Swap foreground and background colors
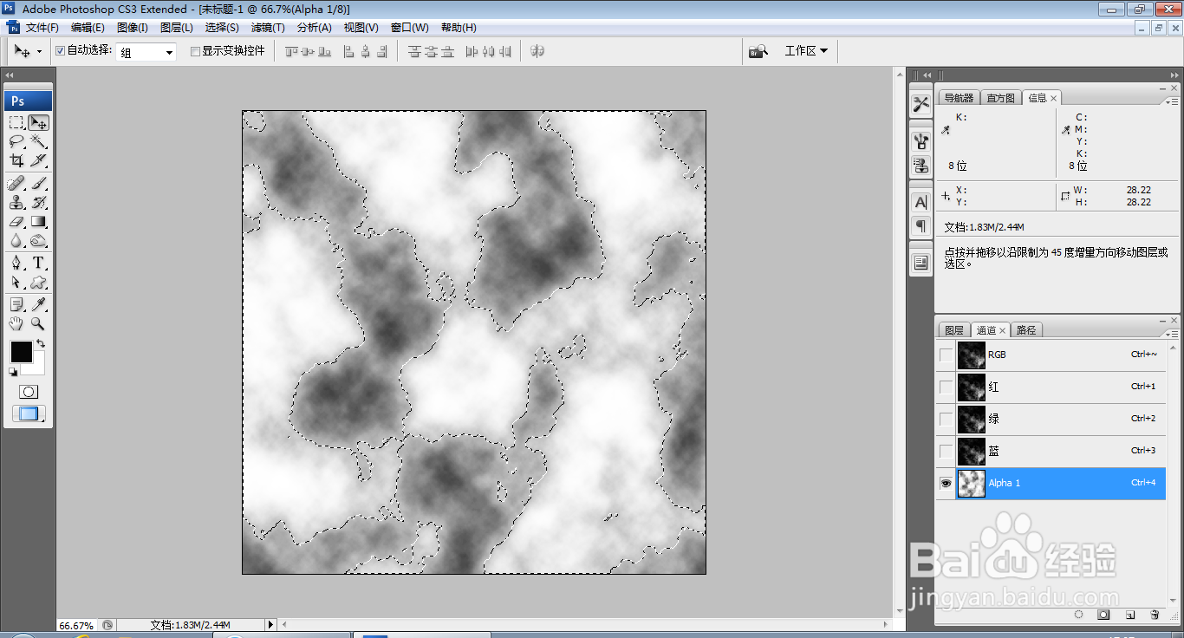Image resolution: width=1184 pixels, height=638 pixels. (x=41, y=344)
